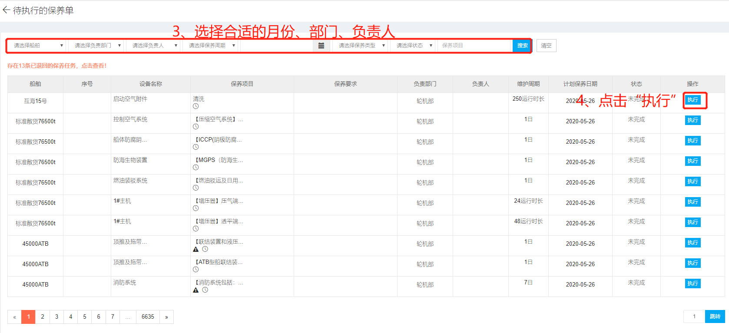Screen dimensions: 729x333
Task: Click the clock icon in the 清洗 row
Action: pos(196,106)
